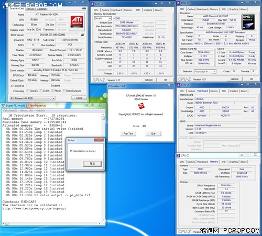Click the camera screenshot icon in GPU-Z title area
Image resolution: width=262 pixels, height=236 pixels.
[x=84, y=8]
